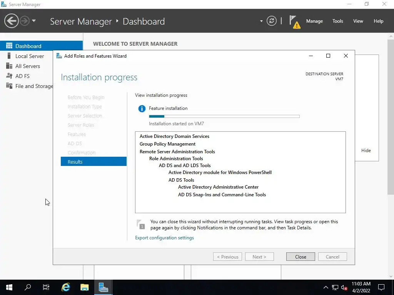
Task: Select Dashboard in the left pane
Action: click(x=41, y=46)
